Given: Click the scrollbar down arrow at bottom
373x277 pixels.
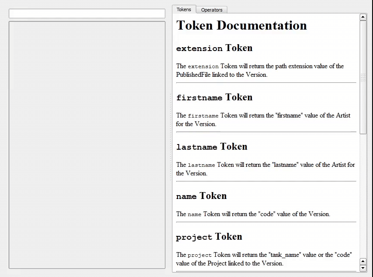Looking at the screenshot, I should pos(363,268).
